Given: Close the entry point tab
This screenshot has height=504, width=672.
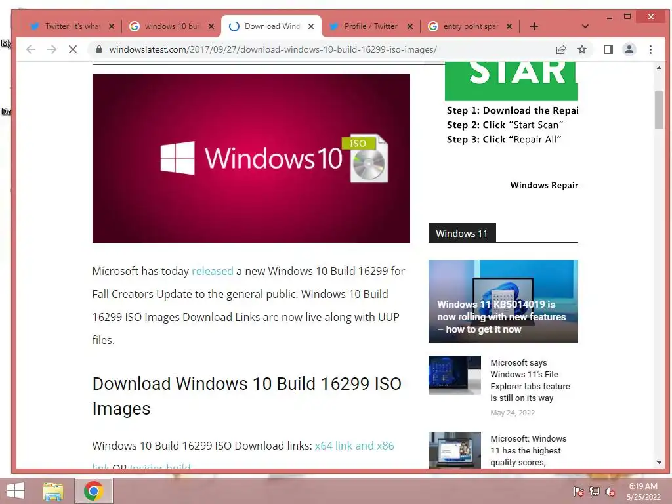Looking at the screenshot, I should 509,26.
